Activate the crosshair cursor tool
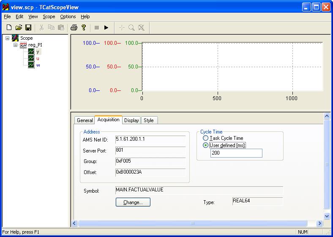This screenshot has width=333, height=237. point(122,27)
